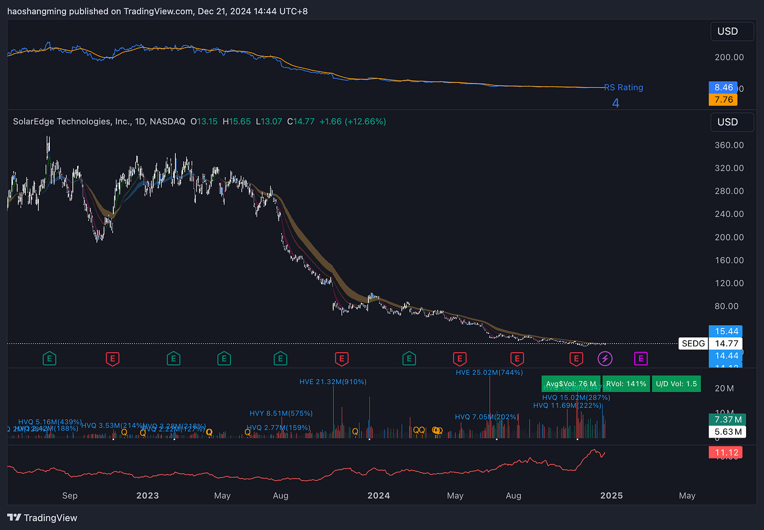Click the low value L13.07

pos(269,122)
